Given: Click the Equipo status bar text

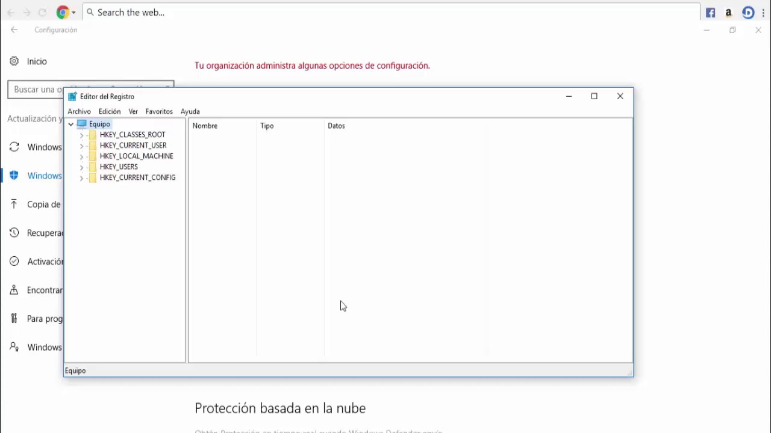Looking at the screenshot, I should point(75,370).
